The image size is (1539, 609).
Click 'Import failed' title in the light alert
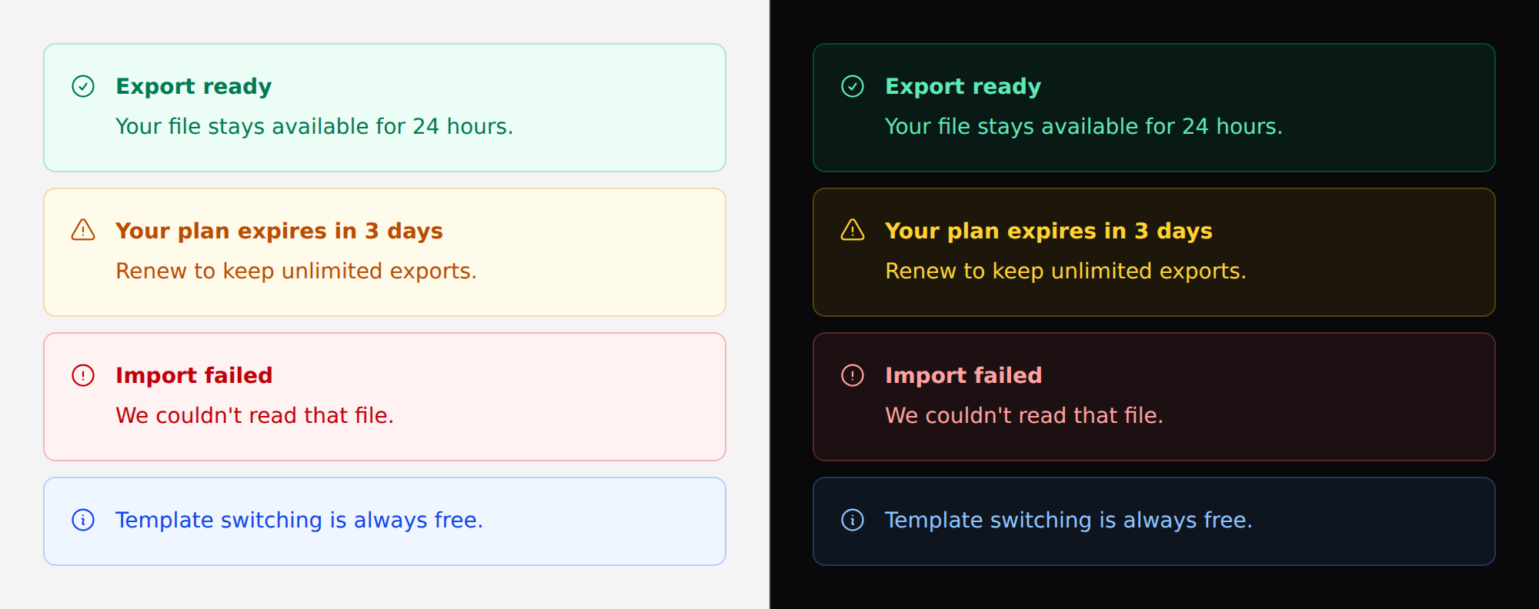[194, 375]
